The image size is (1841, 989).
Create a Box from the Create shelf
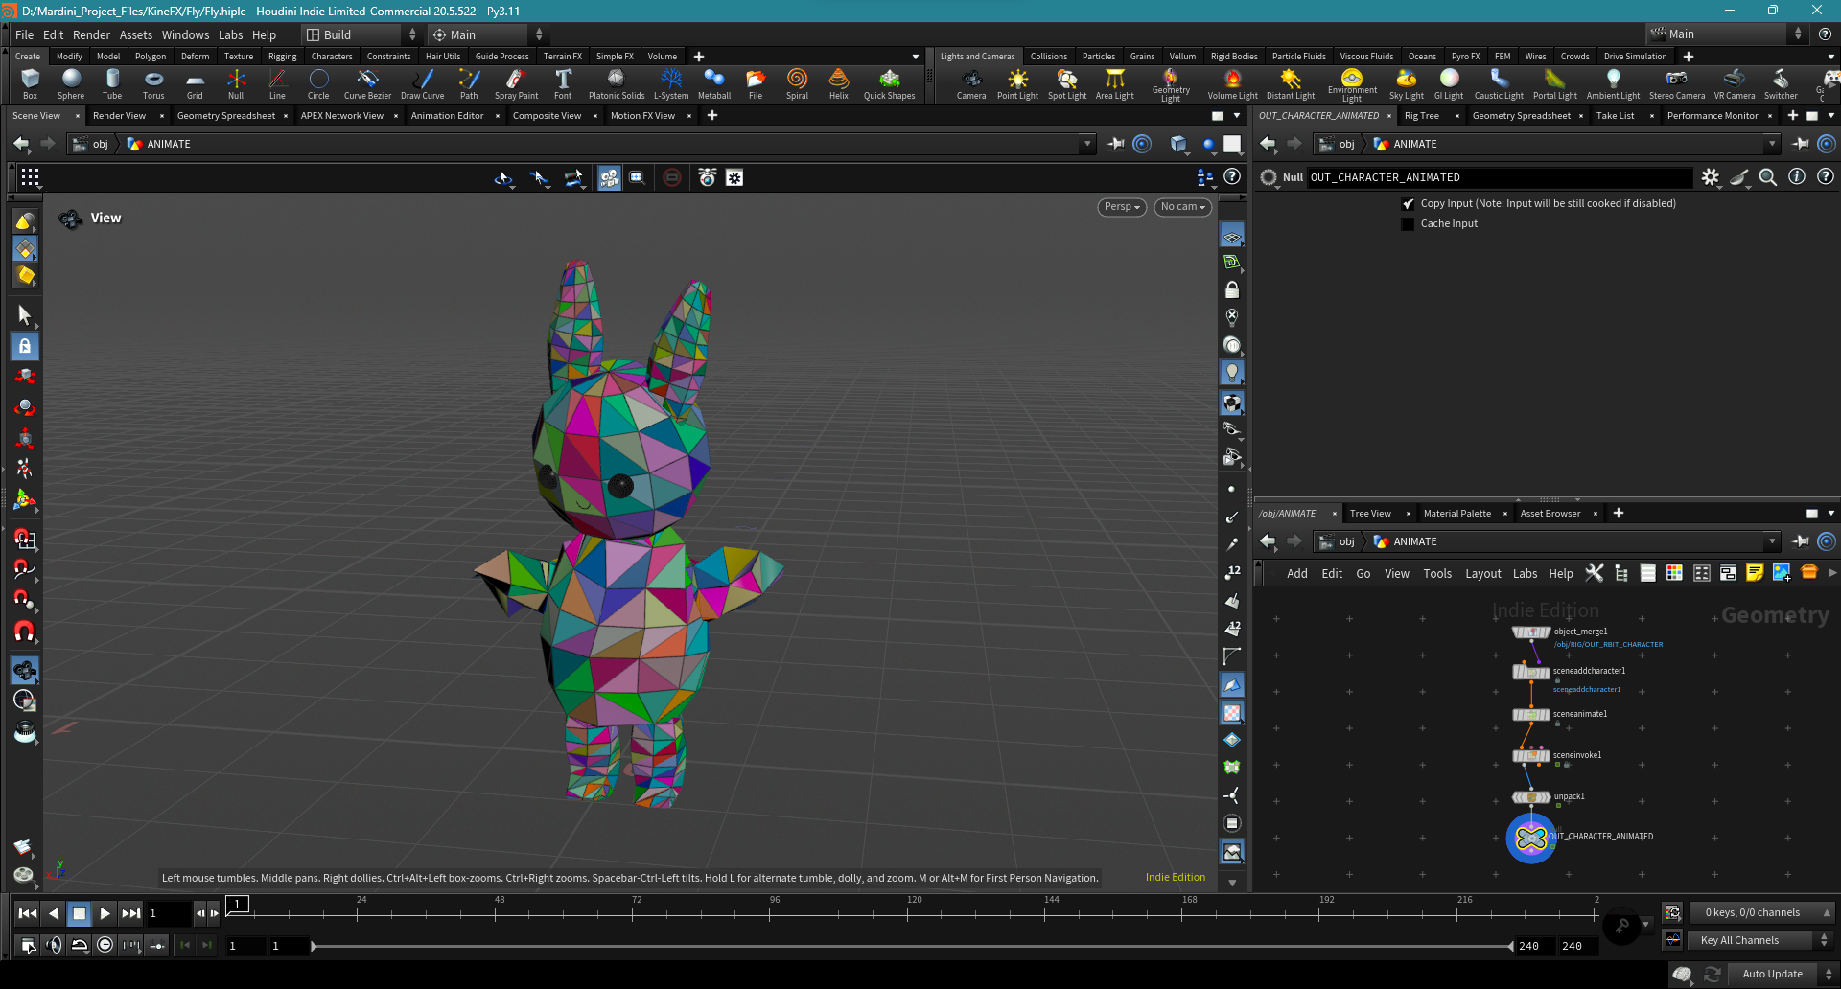[30, 84]
